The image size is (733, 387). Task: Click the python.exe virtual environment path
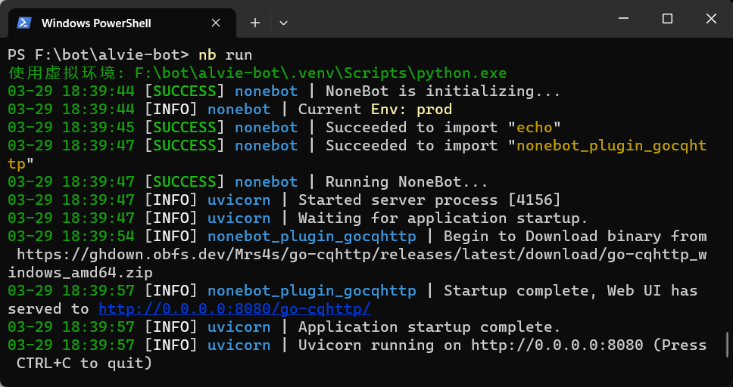pos(320,73)
